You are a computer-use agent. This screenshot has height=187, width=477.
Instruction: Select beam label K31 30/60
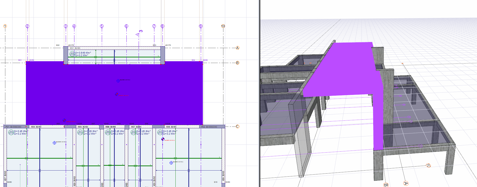click(x=75, y=48)
